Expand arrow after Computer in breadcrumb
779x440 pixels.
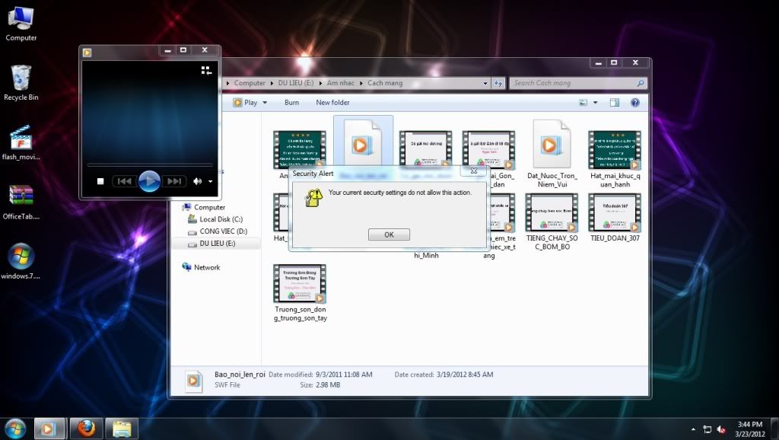click(x=272, y=83)
